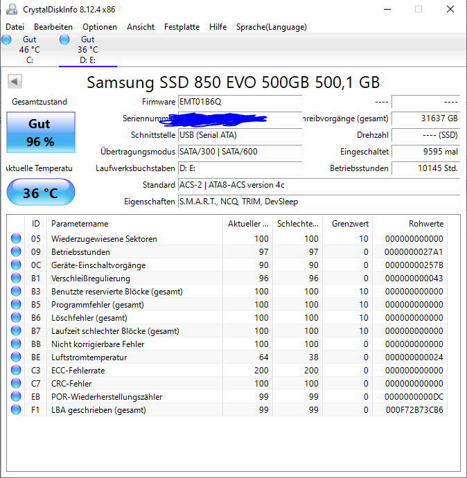Close the CrystalDiskInfo window

tap(450, 9)
